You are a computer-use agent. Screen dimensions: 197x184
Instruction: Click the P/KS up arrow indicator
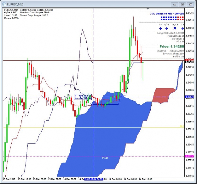(167, 28)
